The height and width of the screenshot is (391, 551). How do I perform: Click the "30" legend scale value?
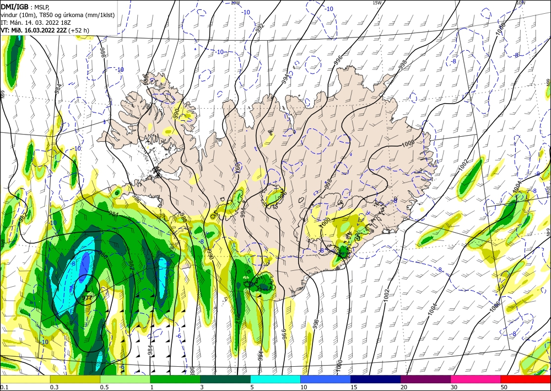coord(454,387)
